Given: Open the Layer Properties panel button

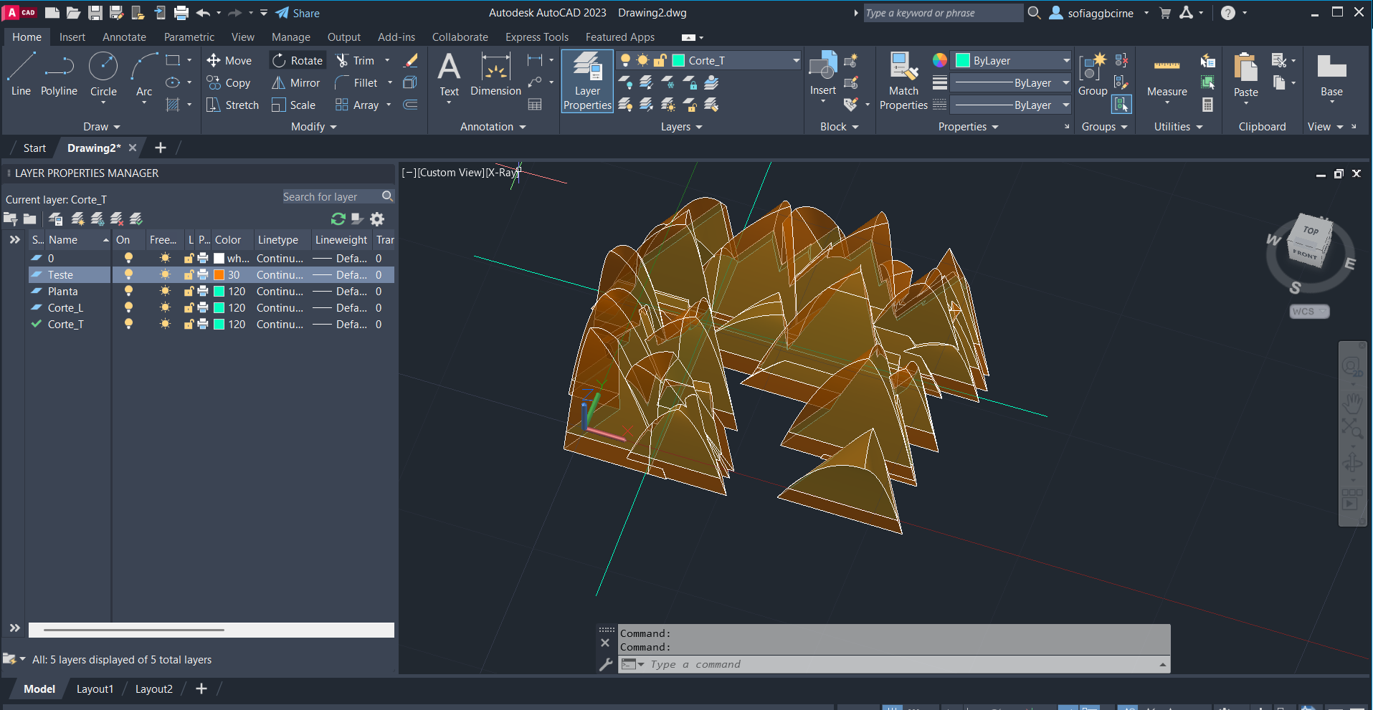Looking at the screenshot, I should click(587, 81).
